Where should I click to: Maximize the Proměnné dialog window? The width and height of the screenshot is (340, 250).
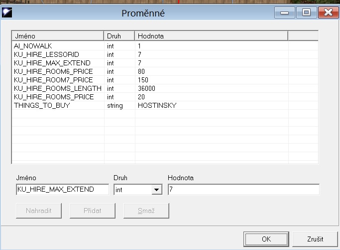tap(306, 13)
